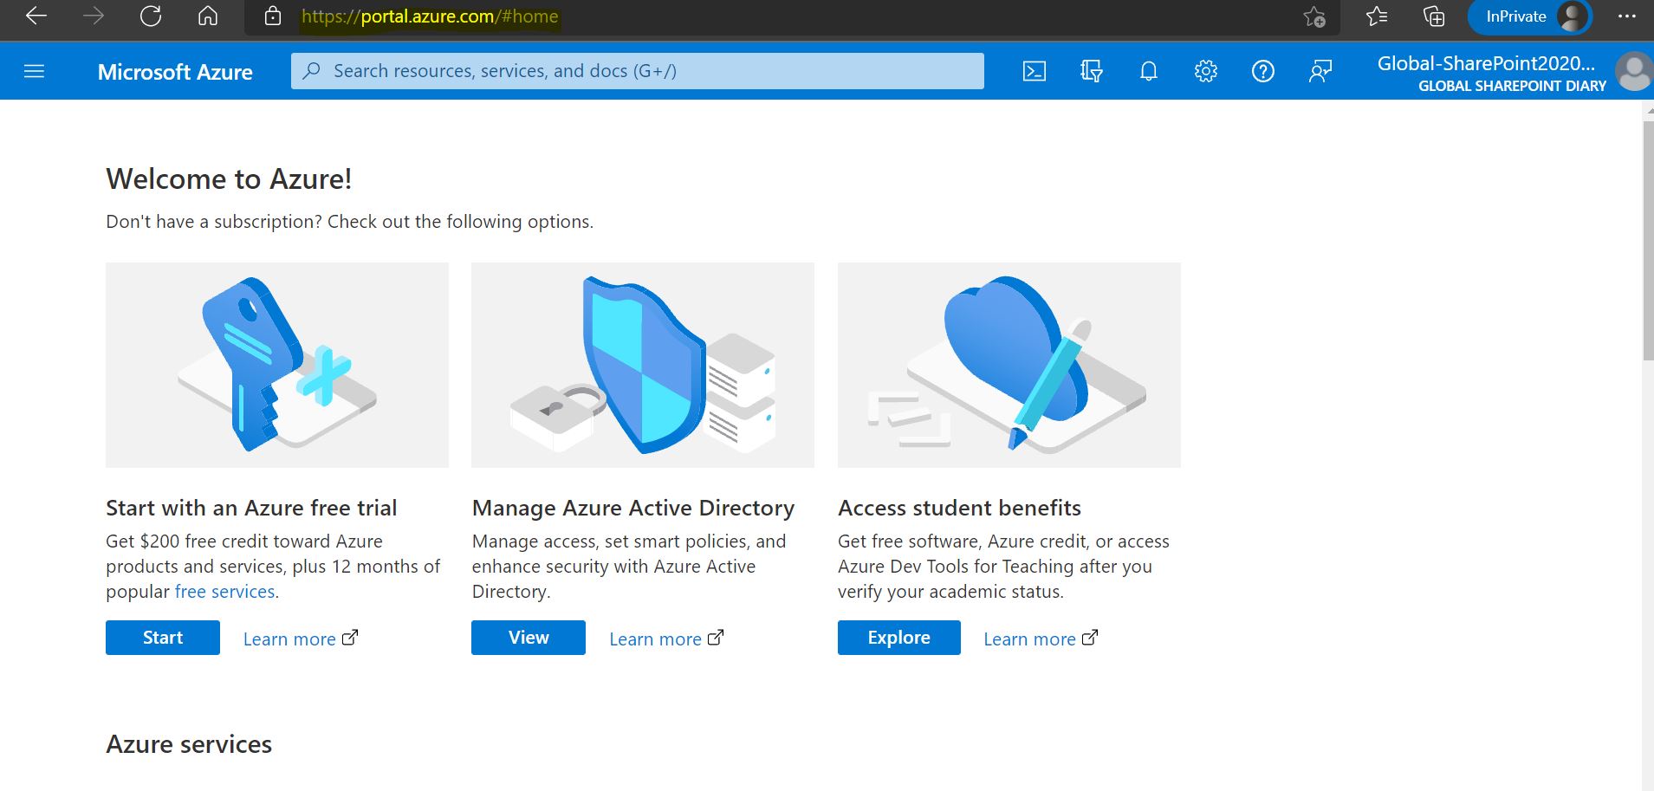Click the InPrivate profile button
The height and width of the screenshot is (791, 1654).
pos(1530,16)
